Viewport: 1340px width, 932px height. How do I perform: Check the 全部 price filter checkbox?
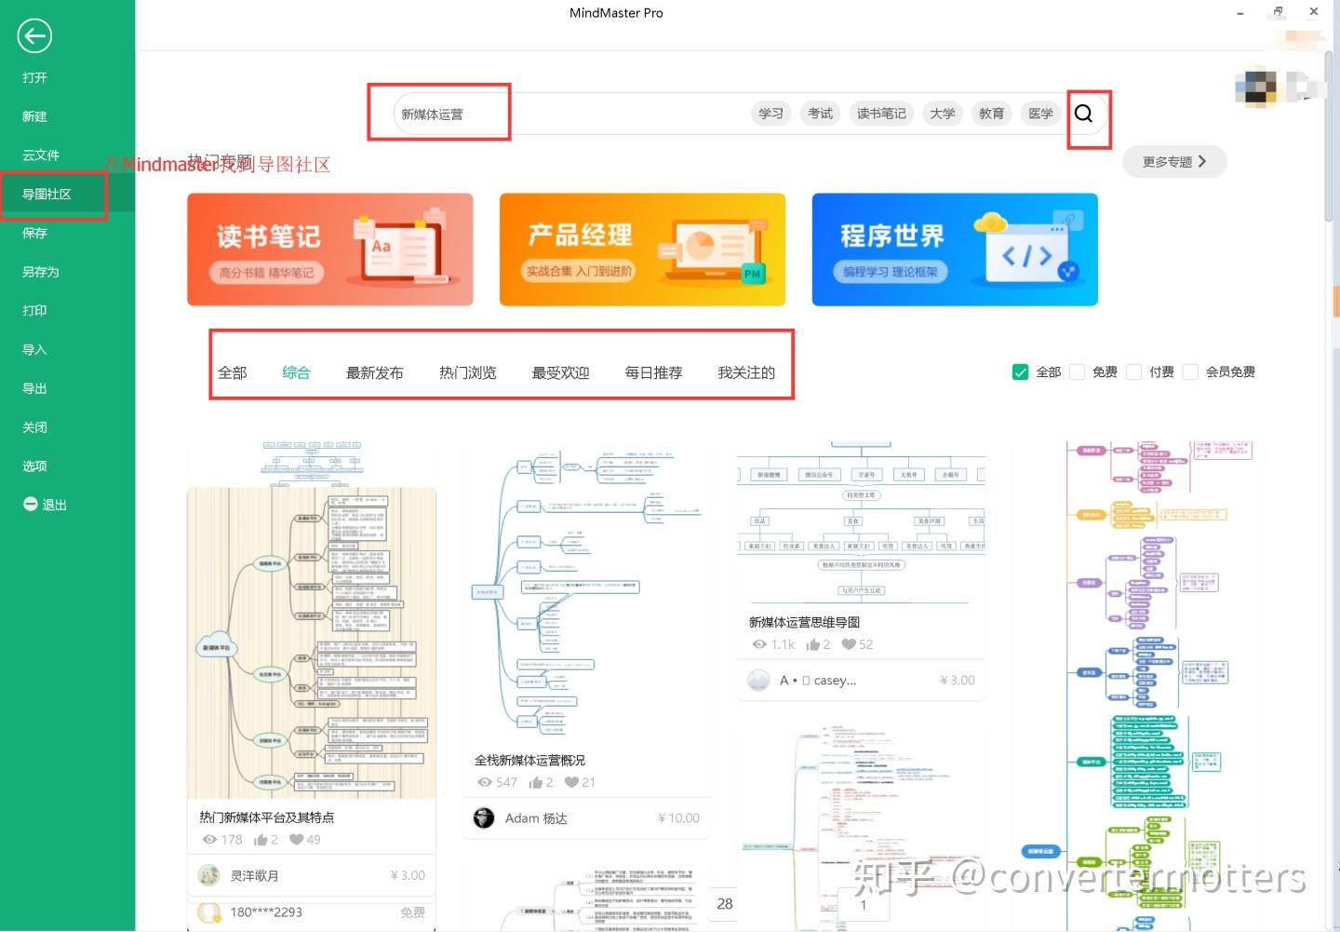tap(1020, 372)
